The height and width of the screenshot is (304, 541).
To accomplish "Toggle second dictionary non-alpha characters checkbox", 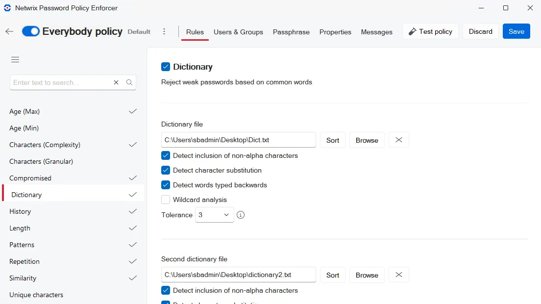I will pyautogui.click(x=166, y=291).
